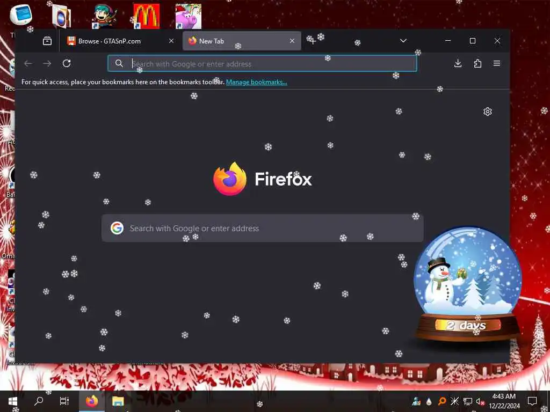Open Task View on the taskbar

[64, 401]
